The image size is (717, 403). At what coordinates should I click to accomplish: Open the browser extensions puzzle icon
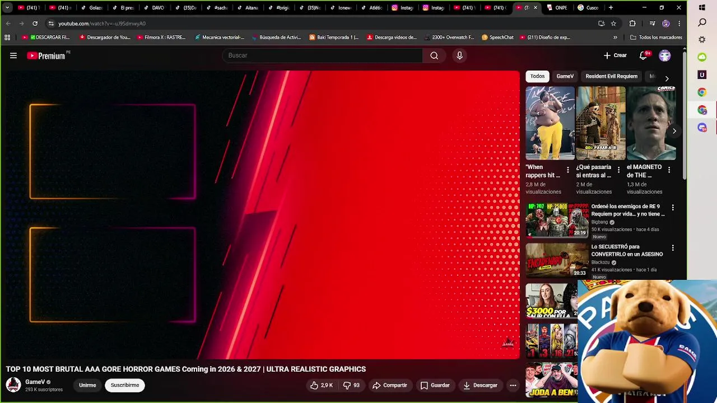click(x=632, y=24)
